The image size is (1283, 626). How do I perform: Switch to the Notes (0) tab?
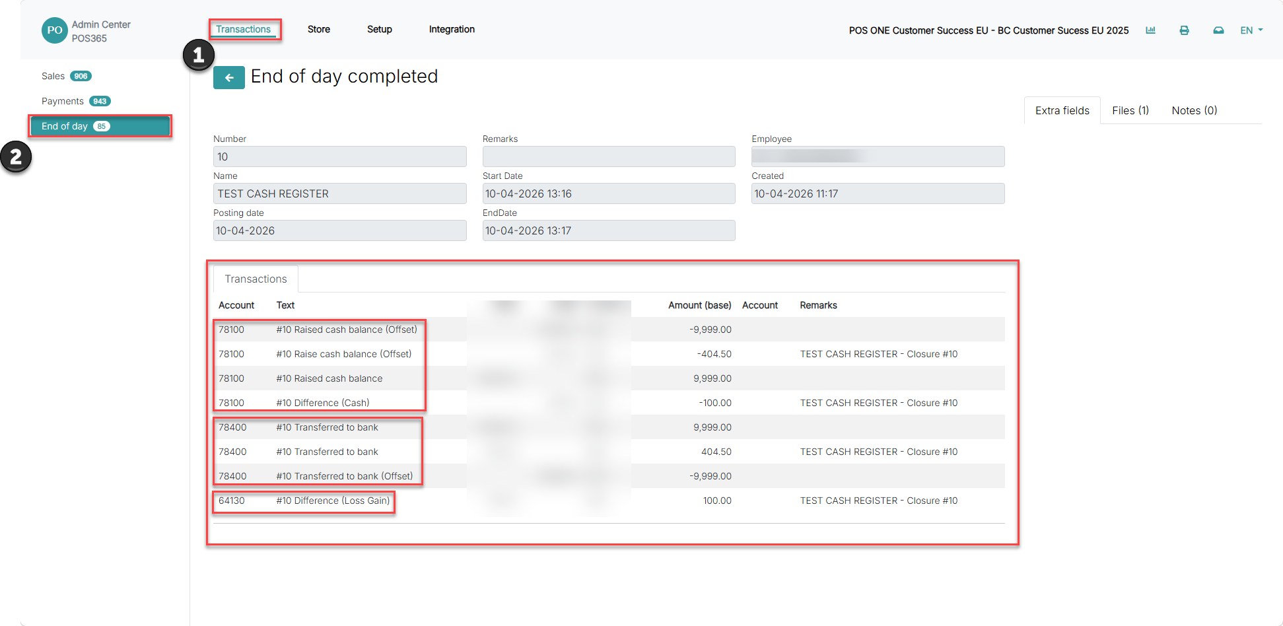(x=1195, y=110)
